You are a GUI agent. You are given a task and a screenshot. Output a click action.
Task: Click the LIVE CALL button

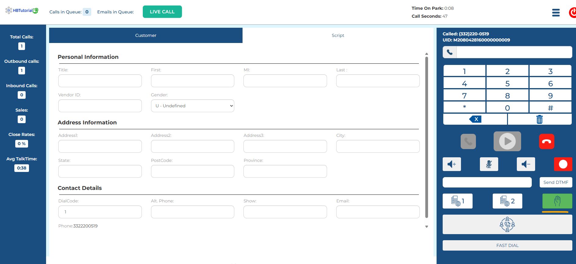(x=162, y=12)
